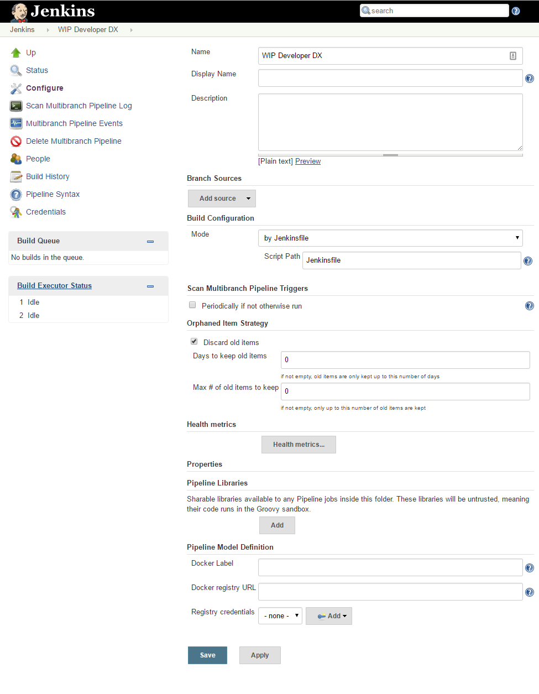Open help for Periodically if not otherwise run
Screen dimensions: 539x694
[530, 306]
